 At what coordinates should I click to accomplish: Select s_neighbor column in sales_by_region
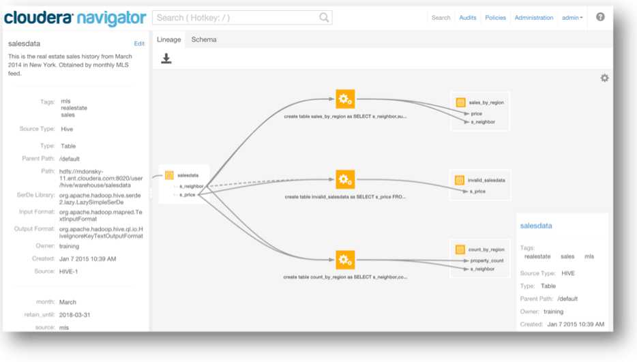(483, 122)
